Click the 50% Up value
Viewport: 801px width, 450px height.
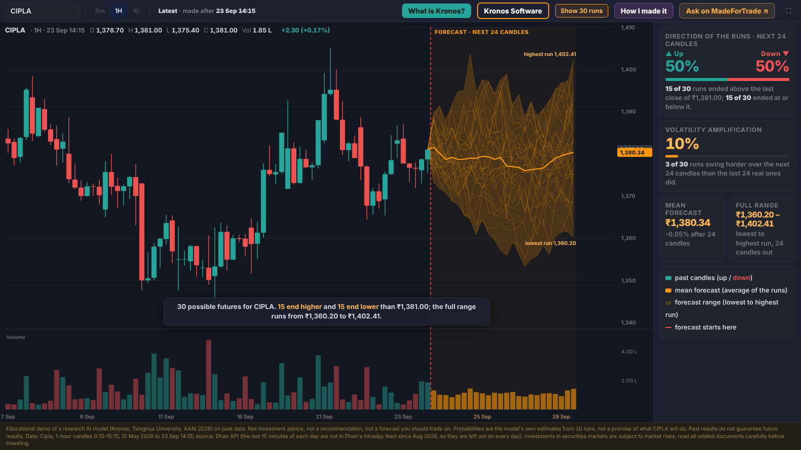(682, 66)
